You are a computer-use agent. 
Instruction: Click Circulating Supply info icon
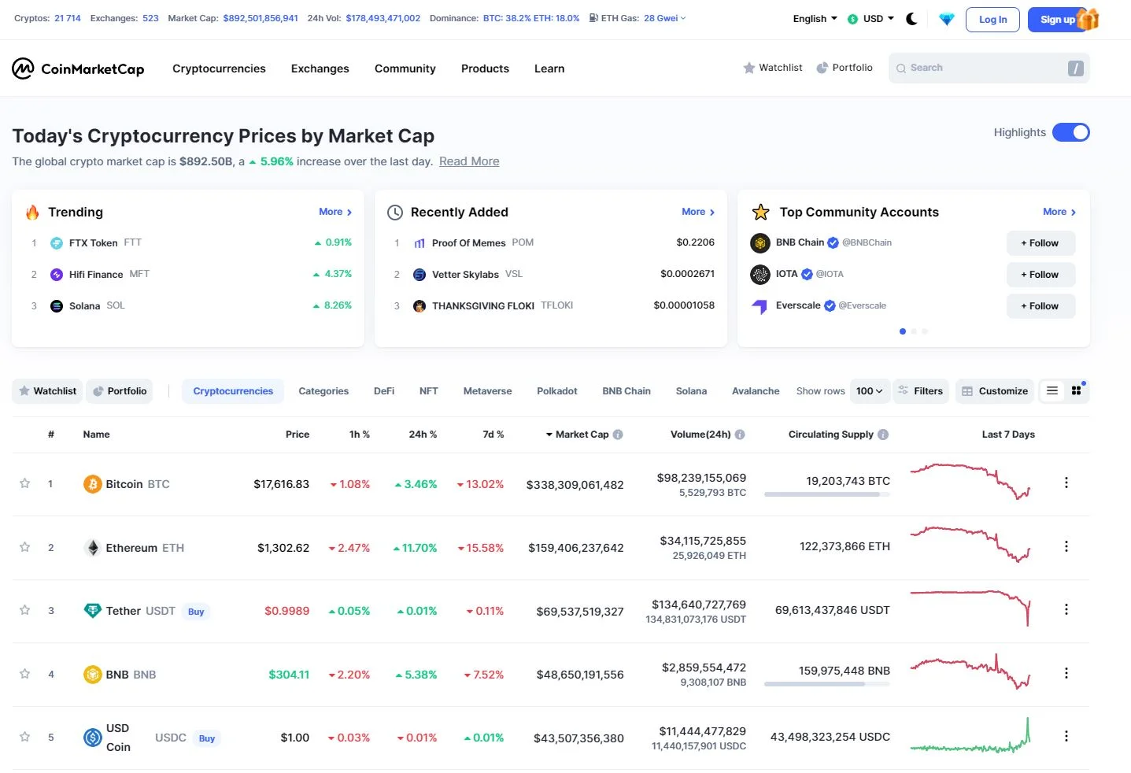pos(883,435)
